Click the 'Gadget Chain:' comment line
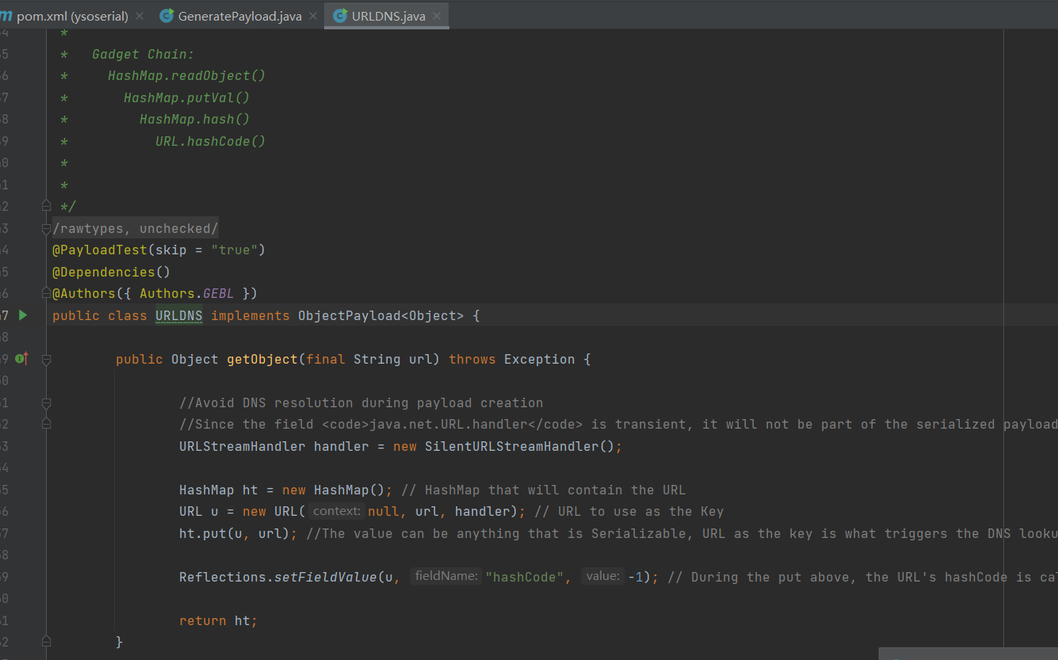Image resolution: width=1058 pixels, height=660 pixels. point(143,54)
